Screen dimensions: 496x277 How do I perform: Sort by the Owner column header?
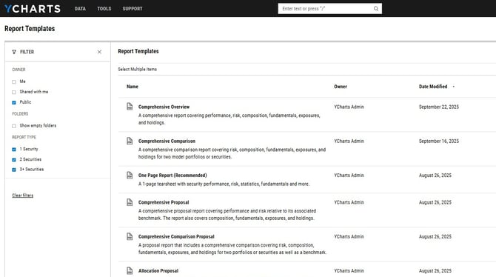(341, 87)
